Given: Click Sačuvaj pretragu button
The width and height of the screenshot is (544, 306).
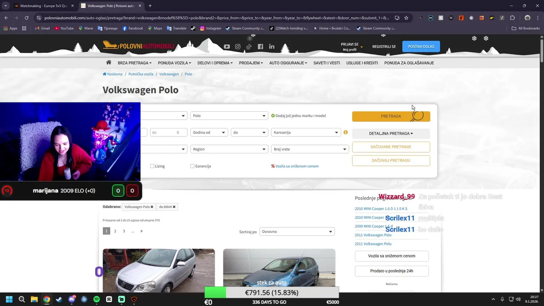Looking at the screenshot, I should tap(391, 160).
